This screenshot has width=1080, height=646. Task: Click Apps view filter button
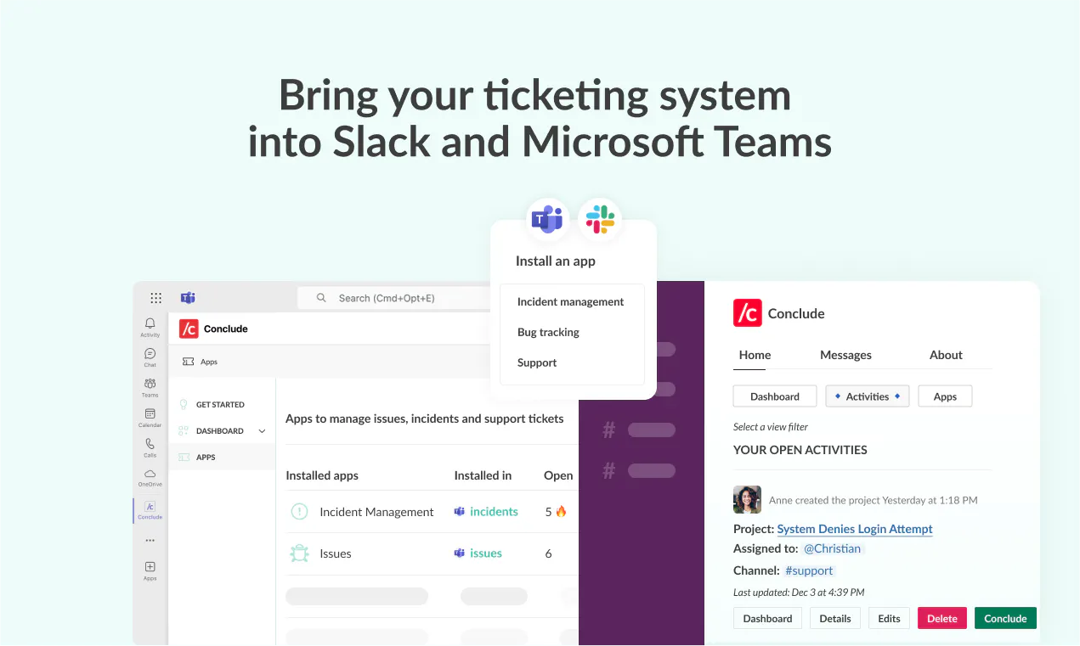pos(945,396)
